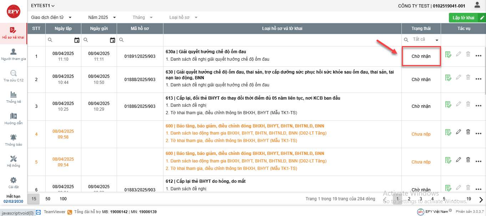Open the Ngày gửi calendar picker

(112, 40)
